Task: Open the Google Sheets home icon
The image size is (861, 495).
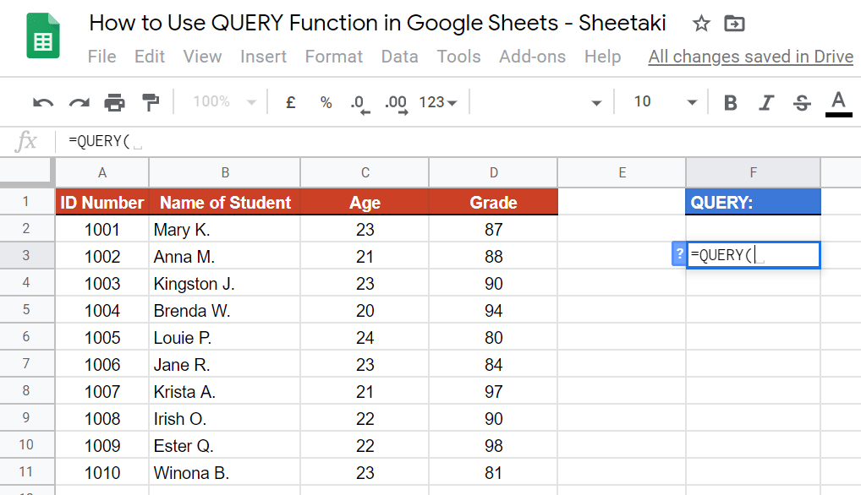Action: (x=43, y=35)
